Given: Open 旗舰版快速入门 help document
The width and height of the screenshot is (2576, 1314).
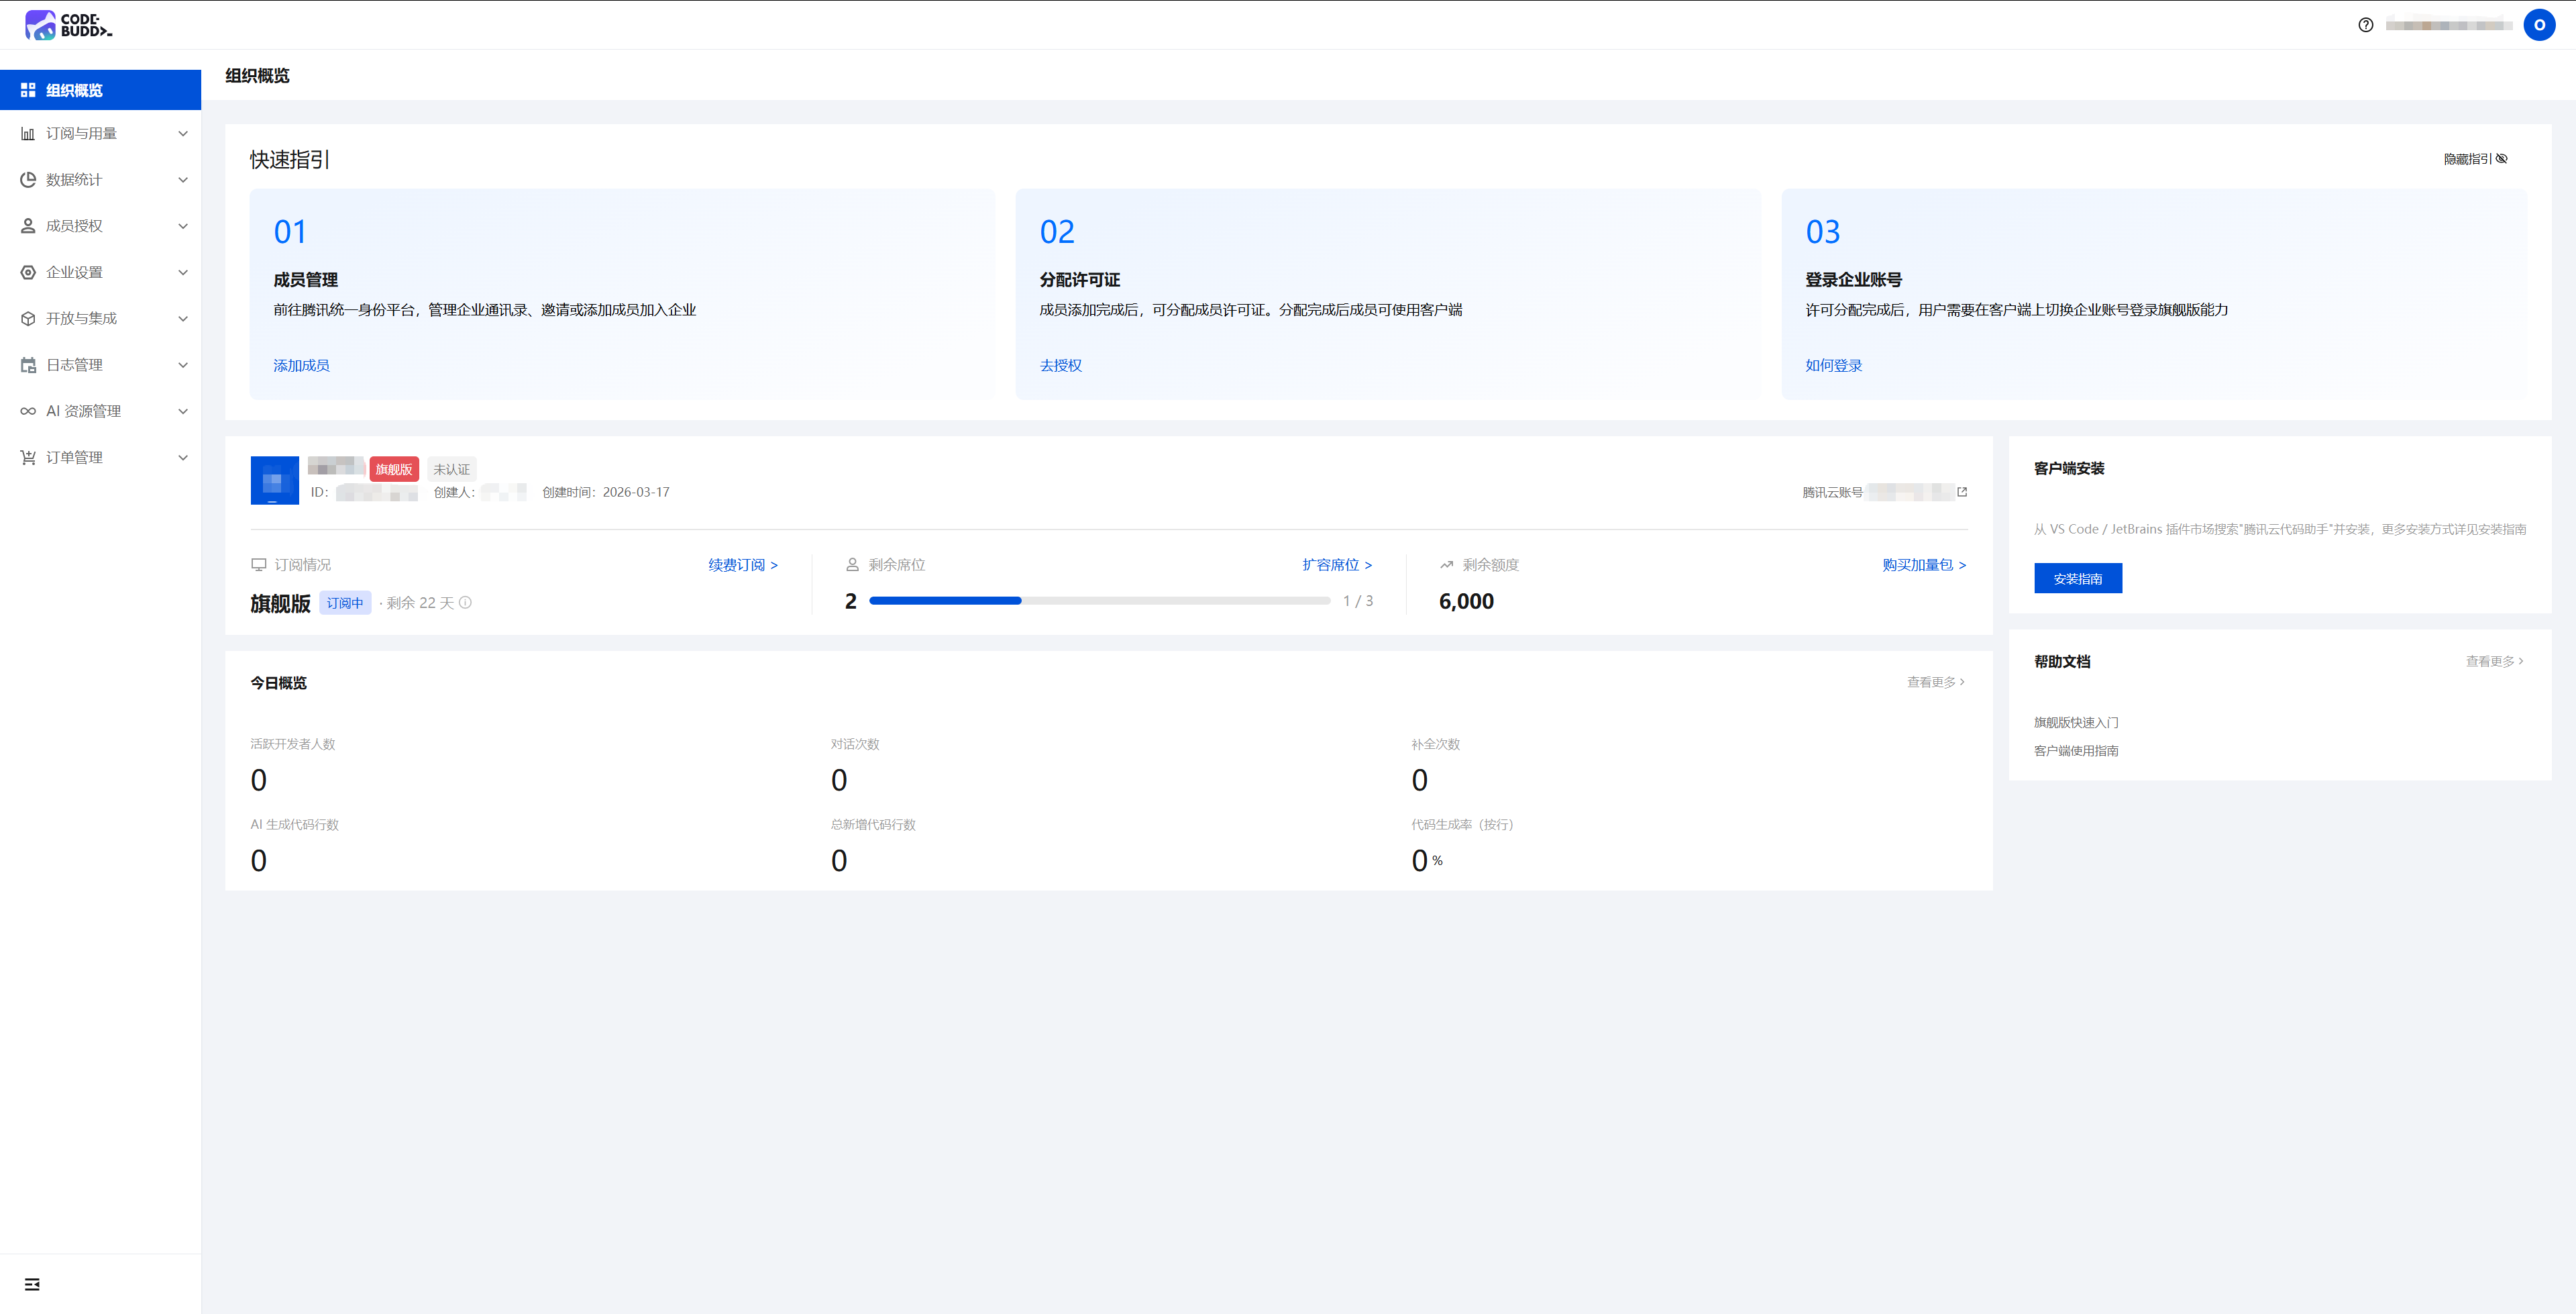Looking at the screenshot, I should pos(2075,723).
